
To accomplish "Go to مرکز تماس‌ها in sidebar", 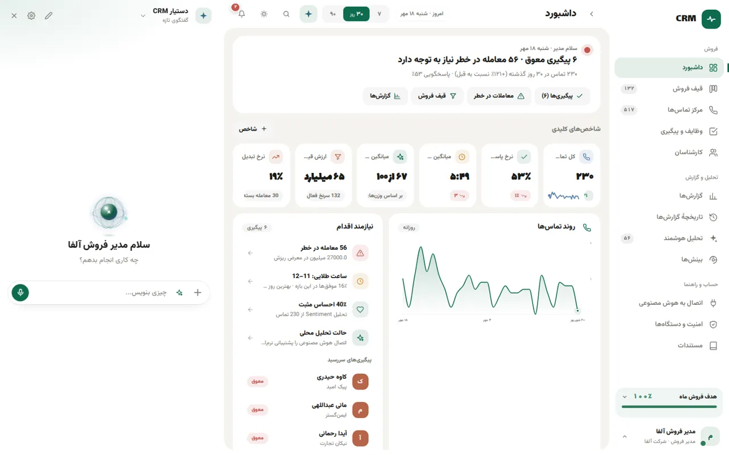I will pyautogui.click(x=669, y=110).
